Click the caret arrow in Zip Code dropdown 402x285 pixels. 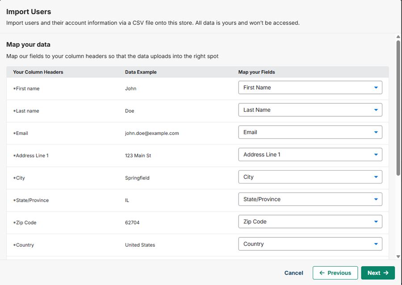376,222
